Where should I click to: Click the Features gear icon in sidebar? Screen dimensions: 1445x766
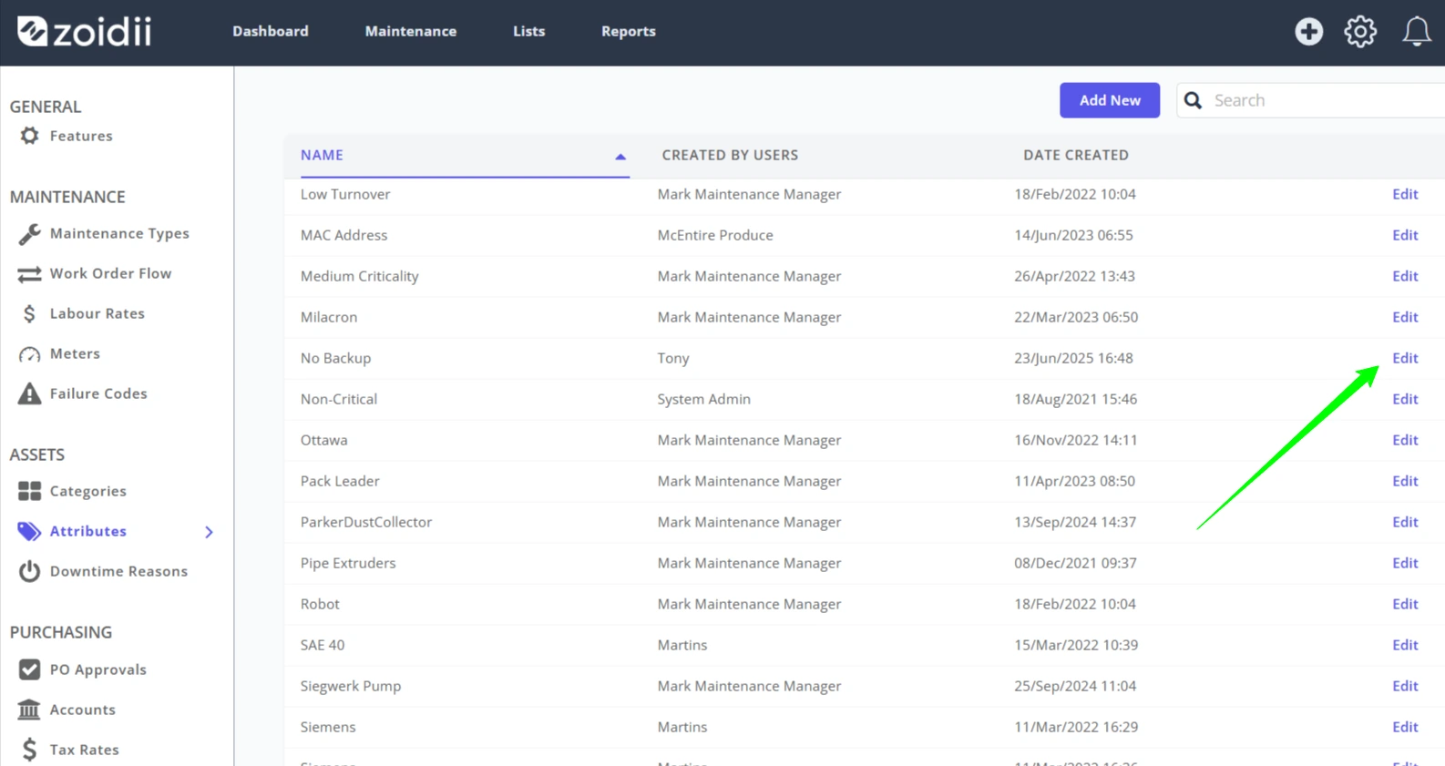pos(30,136)
